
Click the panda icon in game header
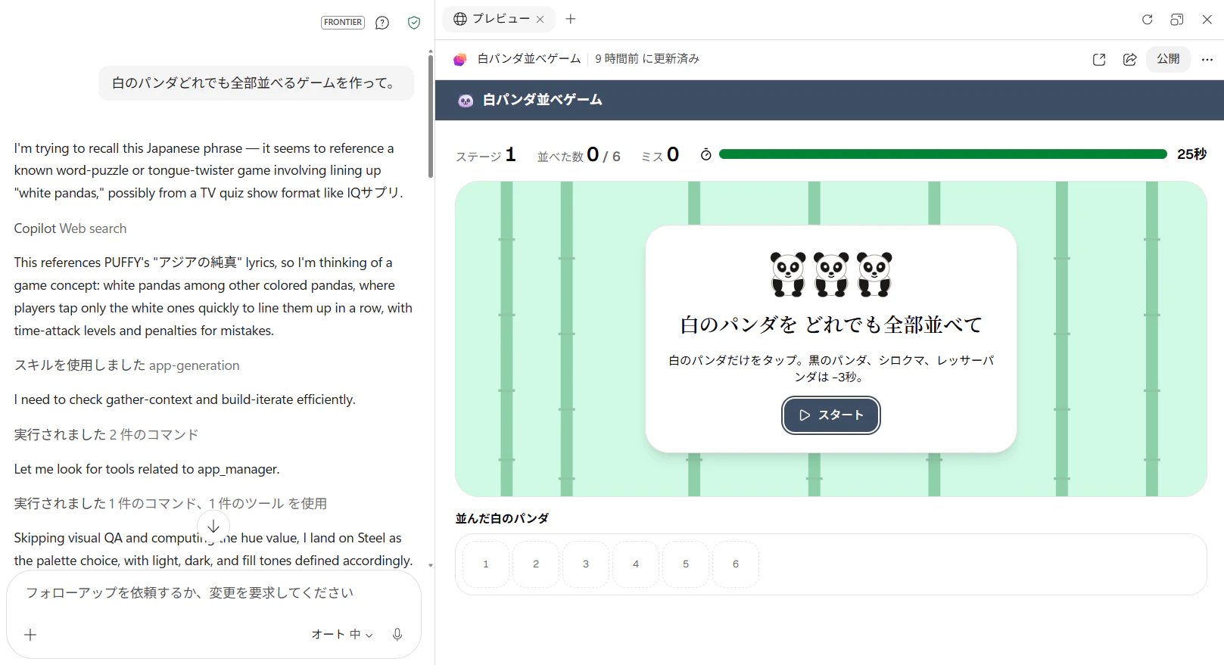(466, 100)
